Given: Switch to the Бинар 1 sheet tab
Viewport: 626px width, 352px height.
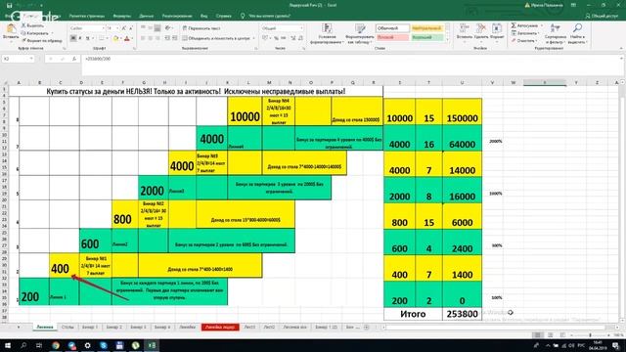Looking at the screenshot, I should pyautogui.click(x=90, y=328).
